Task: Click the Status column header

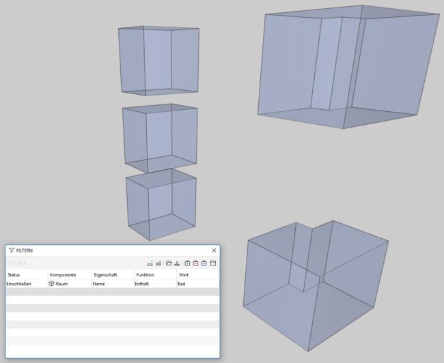Action: click(27, 275)
